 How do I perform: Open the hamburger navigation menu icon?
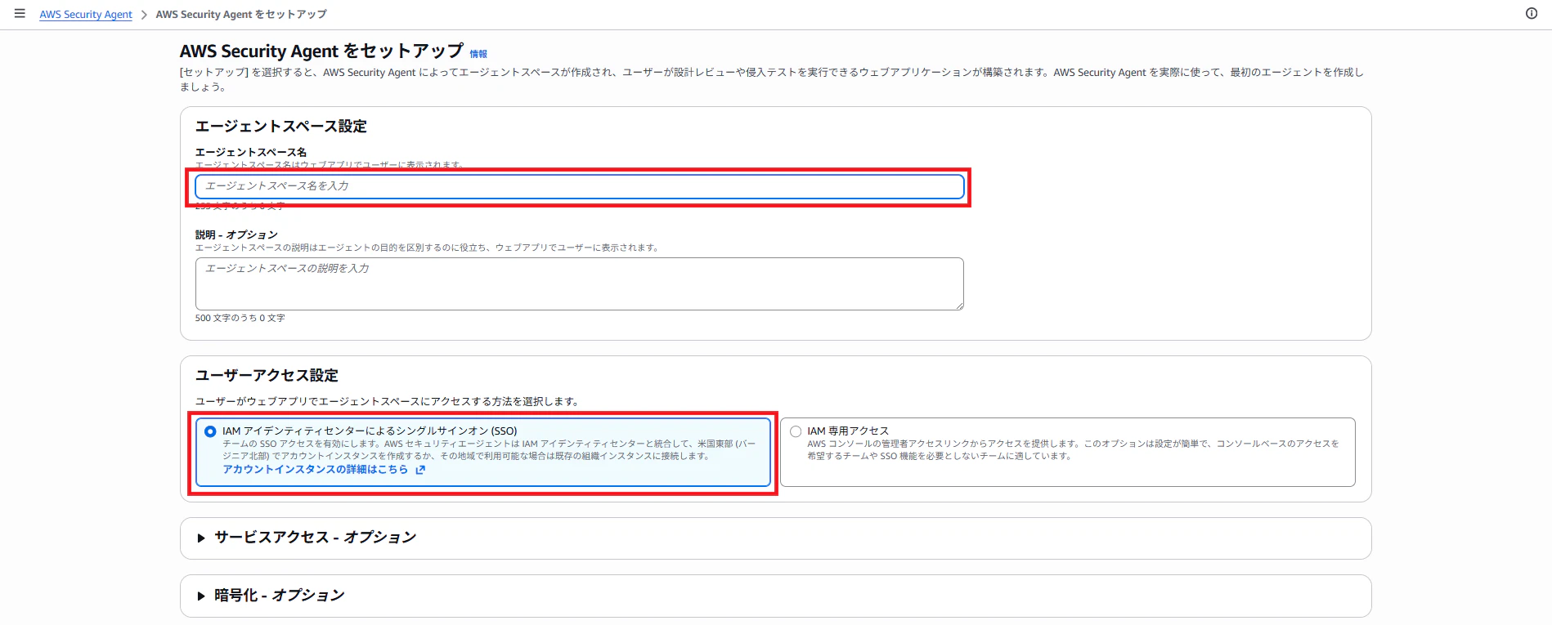click(x=20, y=14)
